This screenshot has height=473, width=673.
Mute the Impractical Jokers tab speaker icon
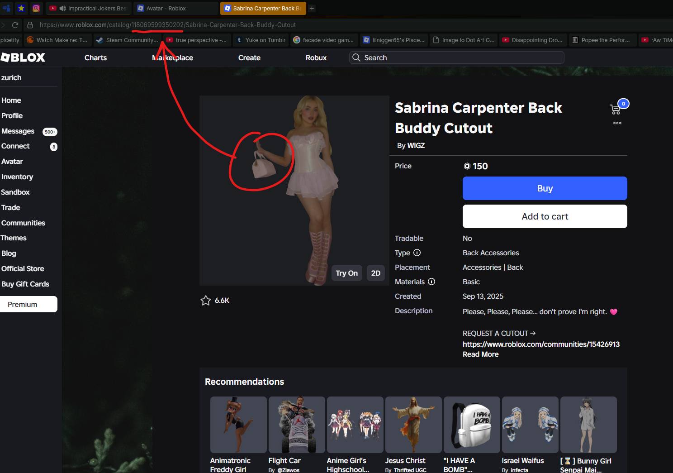coord(62,8)
